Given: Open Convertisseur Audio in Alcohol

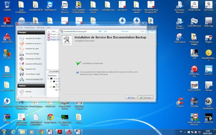Looking at the screenshot, I should [x=30, y=74].
